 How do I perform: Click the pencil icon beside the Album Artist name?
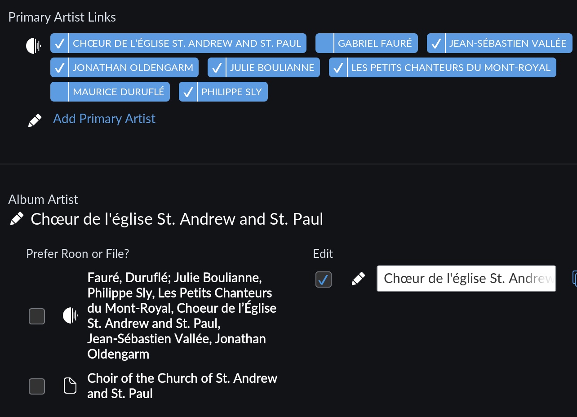17,219
